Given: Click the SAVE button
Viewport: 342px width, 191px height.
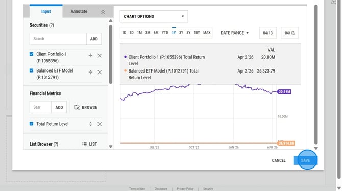Looking at the screenshot, I should 305,160.
